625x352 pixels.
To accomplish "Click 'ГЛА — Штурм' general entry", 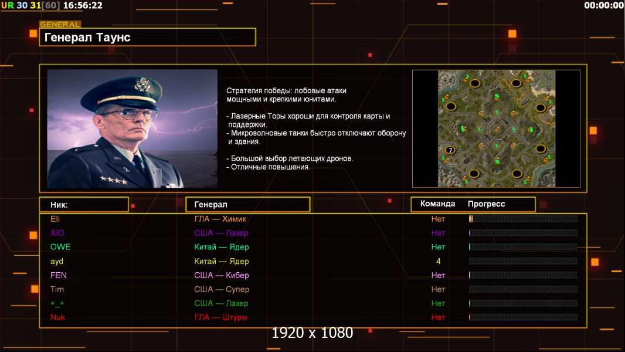I will (x=221, y=318).
